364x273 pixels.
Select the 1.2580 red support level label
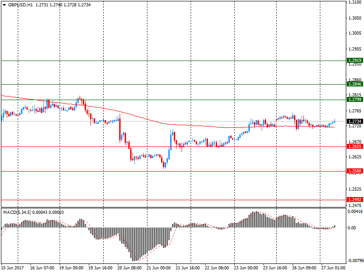(x=355, y=171)
